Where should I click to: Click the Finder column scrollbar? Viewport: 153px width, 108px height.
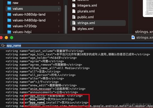[66, 19]
